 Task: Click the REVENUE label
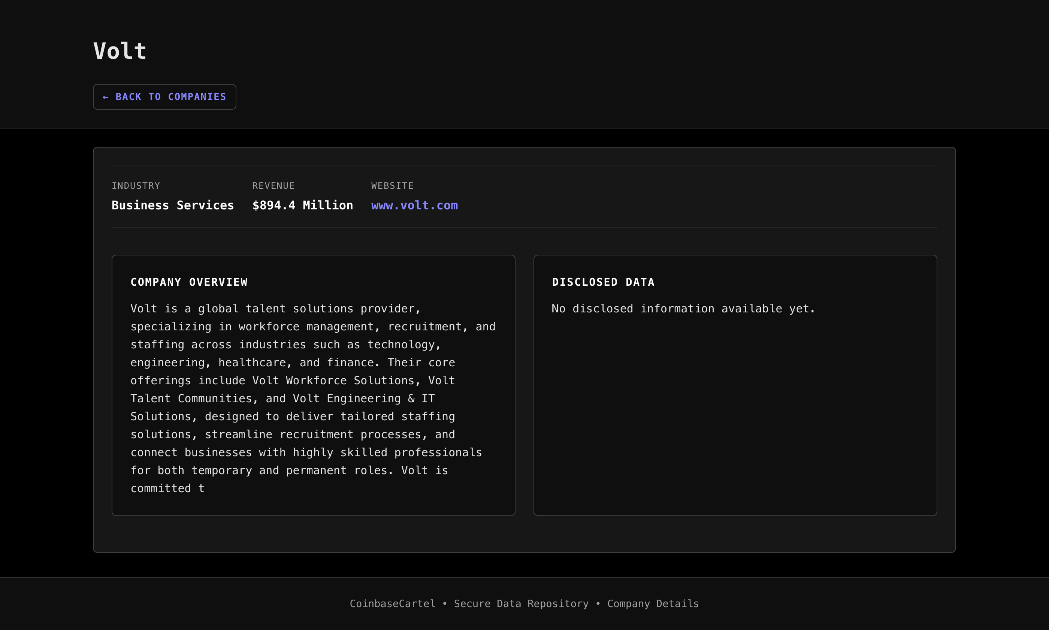click(x=273, y=185)
